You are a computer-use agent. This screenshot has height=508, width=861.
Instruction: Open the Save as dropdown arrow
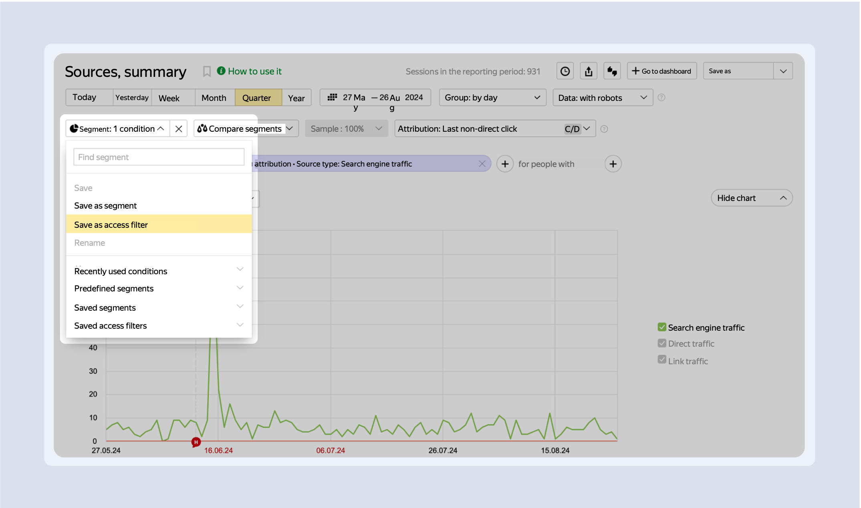pyautogui.click(x=783, y=71)
